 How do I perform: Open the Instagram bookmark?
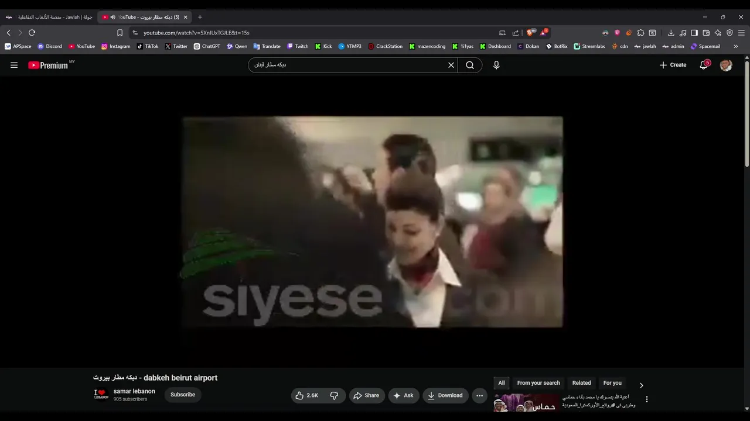115,46
